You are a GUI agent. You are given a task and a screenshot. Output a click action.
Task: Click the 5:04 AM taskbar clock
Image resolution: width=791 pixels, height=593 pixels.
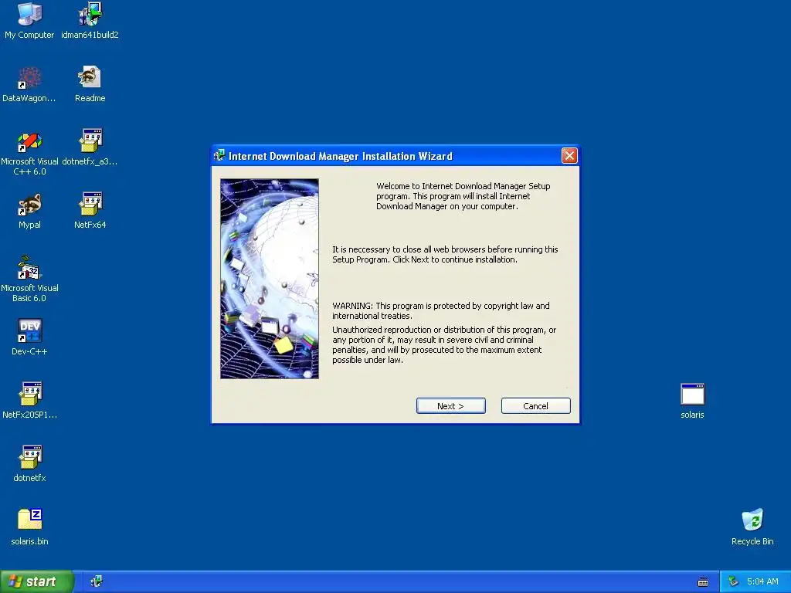[x=762, y=582]
